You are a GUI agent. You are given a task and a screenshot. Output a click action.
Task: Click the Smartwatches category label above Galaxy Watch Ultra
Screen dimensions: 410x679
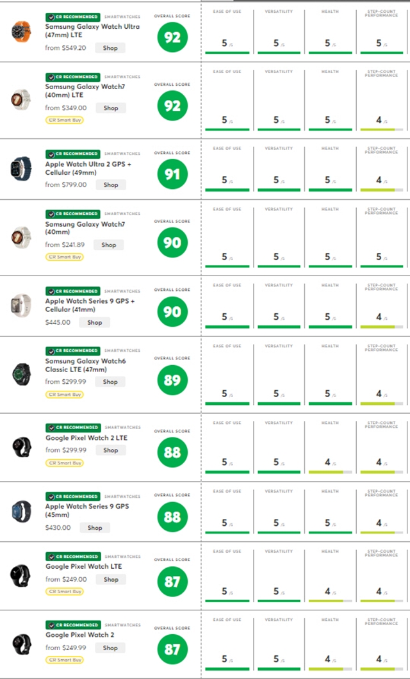[122, 17]
